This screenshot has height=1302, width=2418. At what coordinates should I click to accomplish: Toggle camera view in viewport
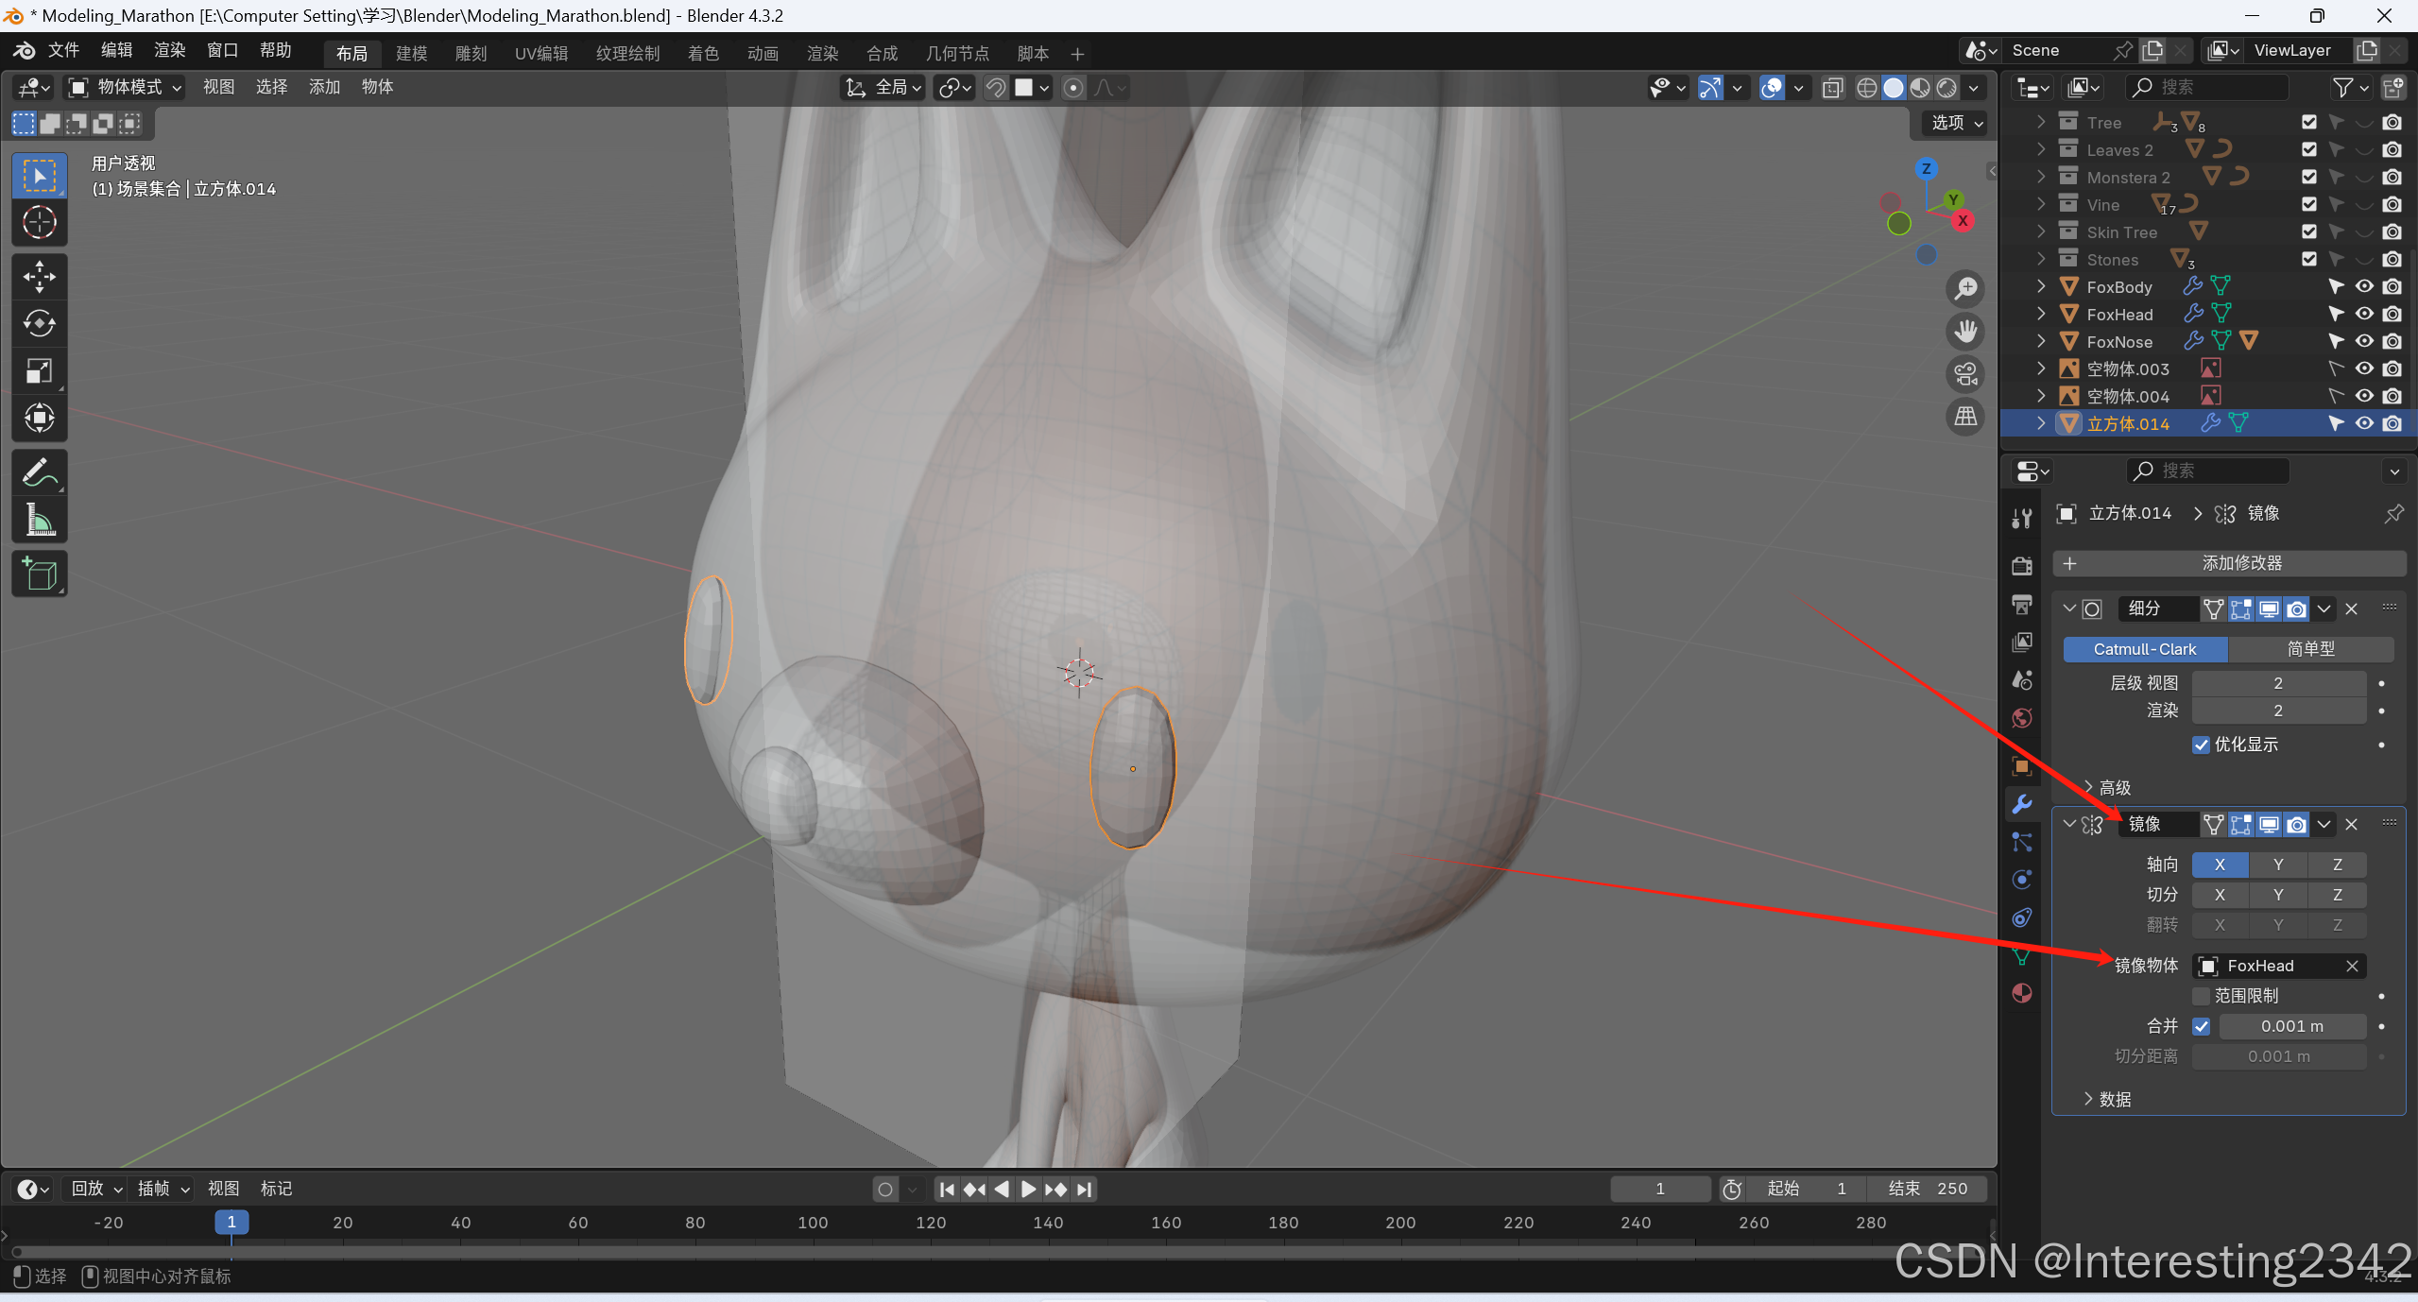click(1965, 374)
